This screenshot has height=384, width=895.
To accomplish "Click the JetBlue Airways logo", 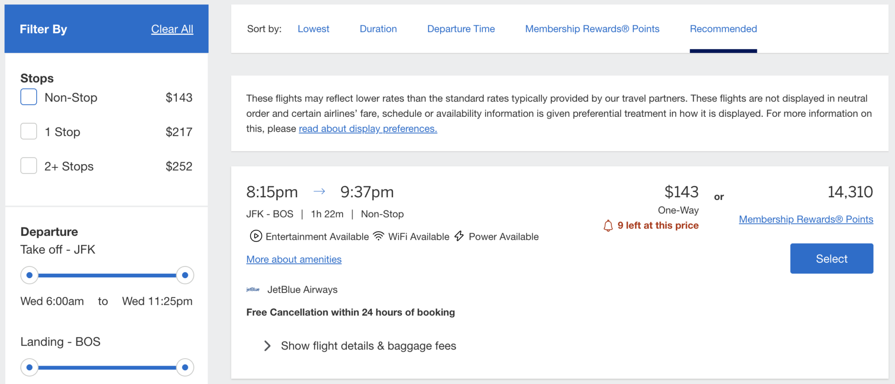I will (253, 289).
